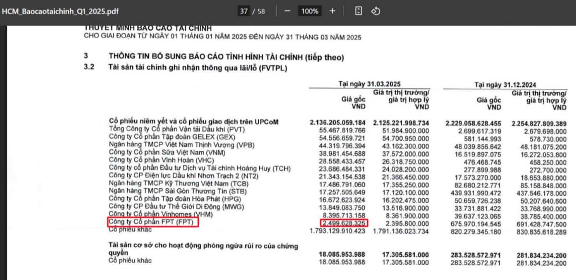The image size is (576, 280).
Task: Click the 'Tại ngày 31.12.2024' column header
Action: pos(504,85)
